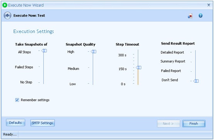Select High snapshot quality label
This screenshot has height=140, width=214.
[x=71, y=52]
